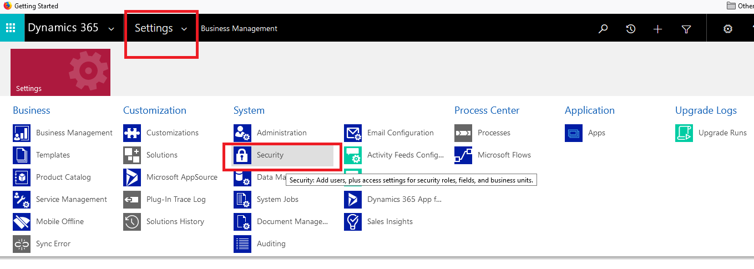
Task: Open Business Management link
Action: (x=74, y=133)
